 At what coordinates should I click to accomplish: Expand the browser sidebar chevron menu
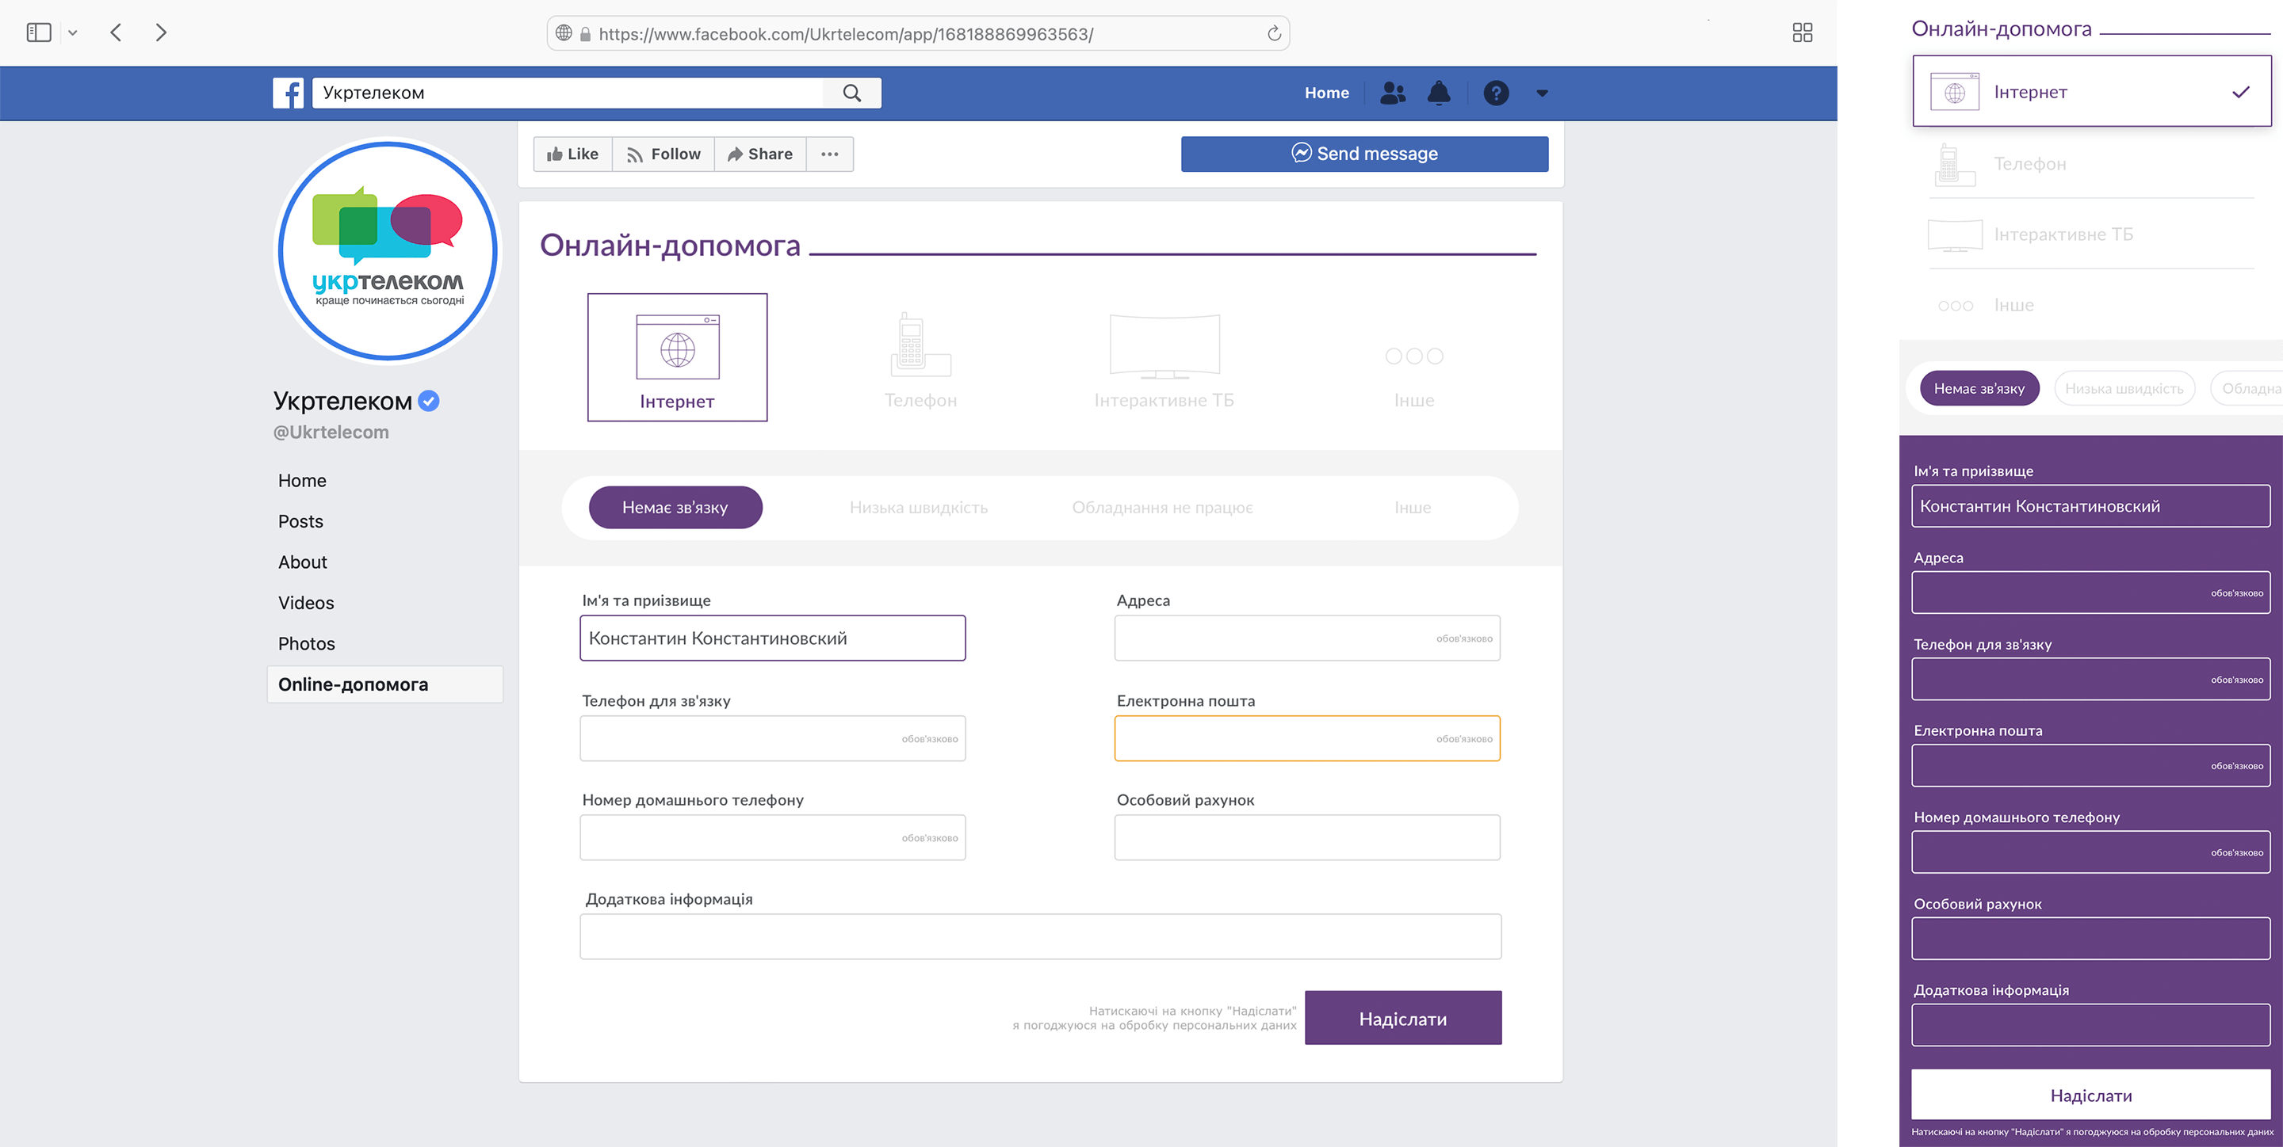click(x=73, y=32)
